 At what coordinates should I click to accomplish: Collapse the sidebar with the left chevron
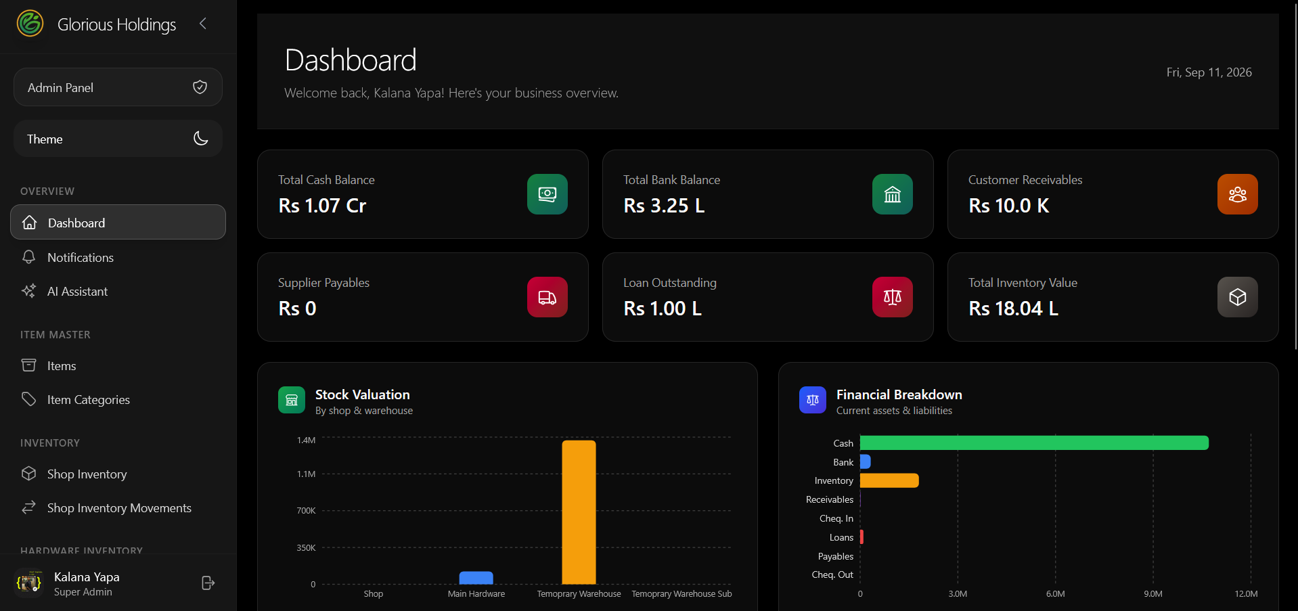[x=202, y=24]
